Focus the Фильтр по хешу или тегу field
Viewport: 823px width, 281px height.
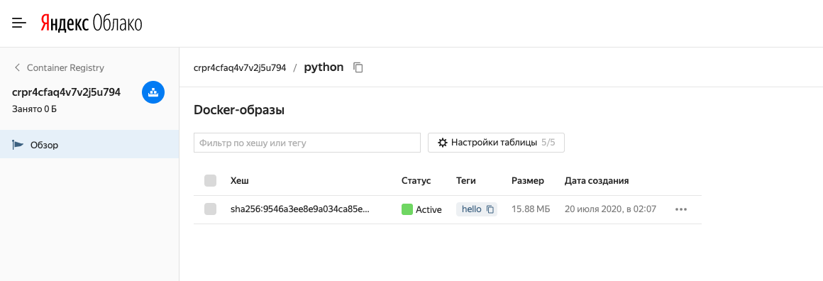(307, 143)
